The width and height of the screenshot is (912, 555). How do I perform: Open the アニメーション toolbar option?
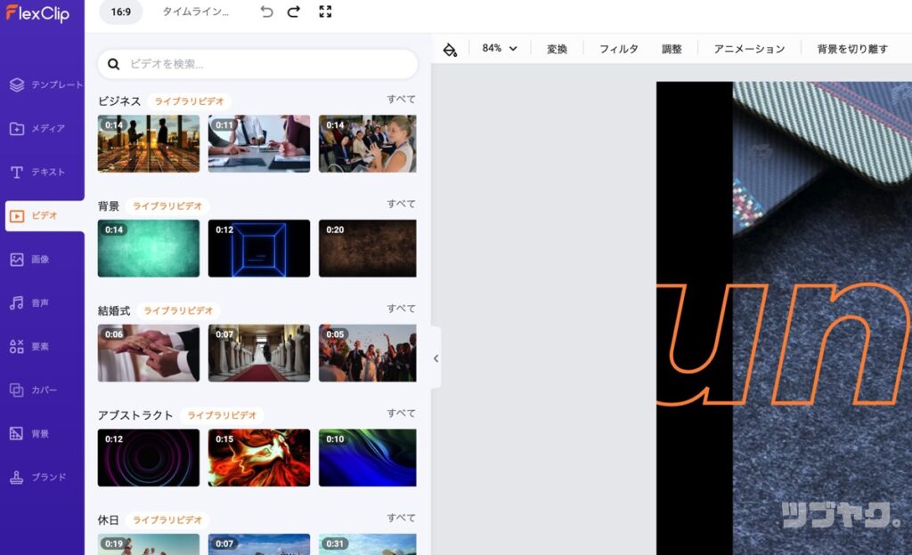pyautogui.click(x=749, y=49)
